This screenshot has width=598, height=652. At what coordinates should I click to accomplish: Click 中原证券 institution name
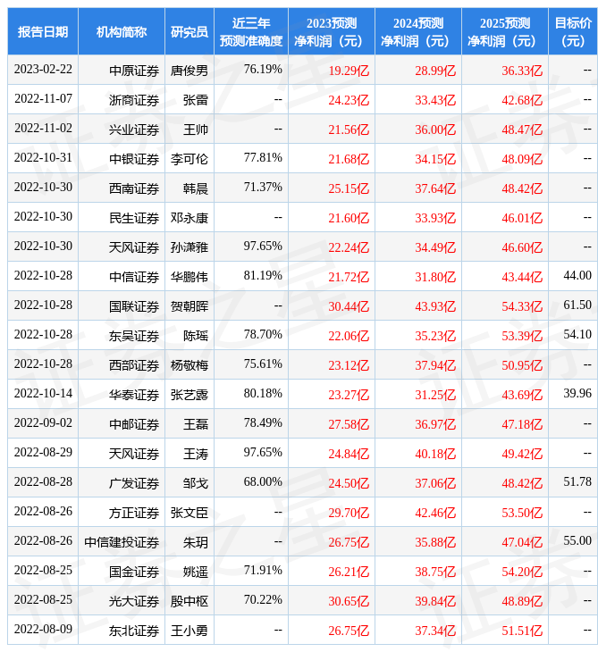tap(134, 71)
